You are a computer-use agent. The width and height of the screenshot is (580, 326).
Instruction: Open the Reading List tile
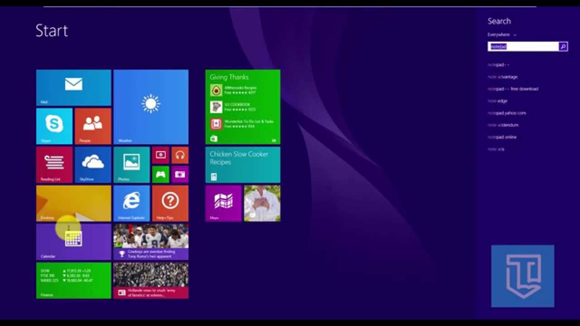click(54, 164)
